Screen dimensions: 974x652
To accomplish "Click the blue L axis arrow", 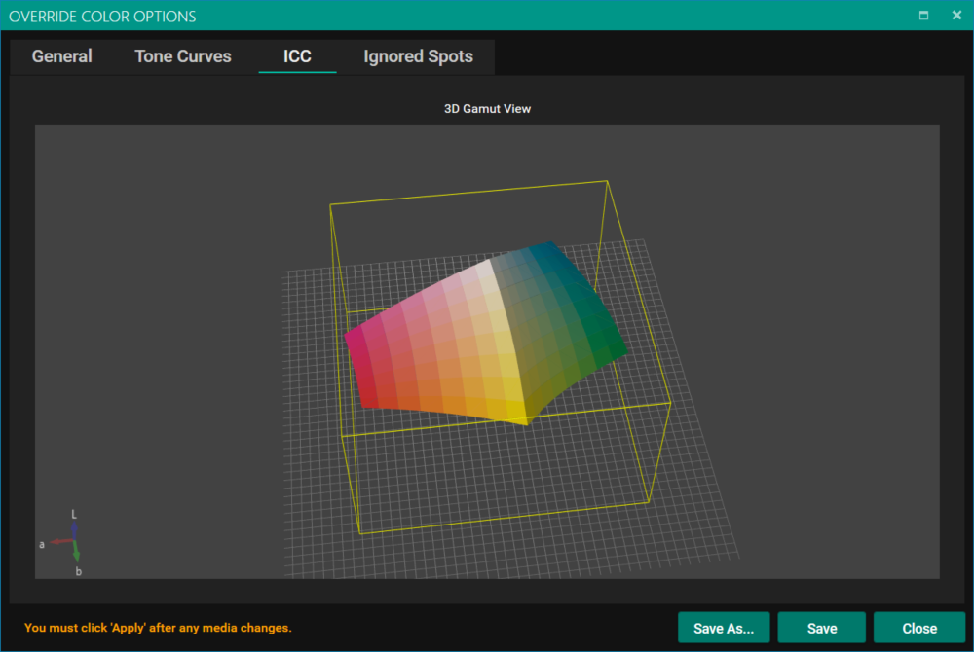I will coord(75,527).
